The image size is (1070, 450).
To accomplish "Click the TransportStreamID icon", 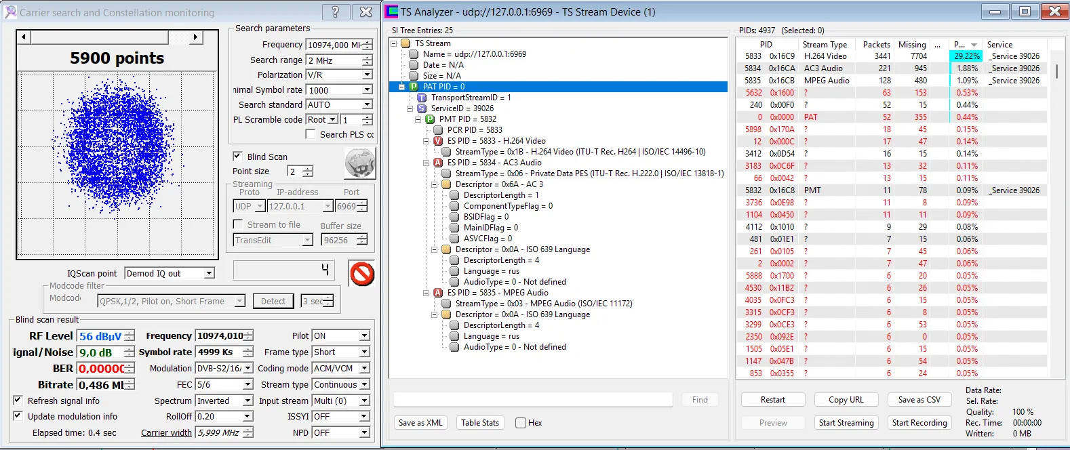I will [x=422, y=98].
